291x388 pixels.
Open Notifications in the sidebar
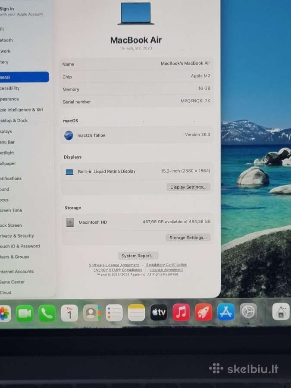pos(11,178)
